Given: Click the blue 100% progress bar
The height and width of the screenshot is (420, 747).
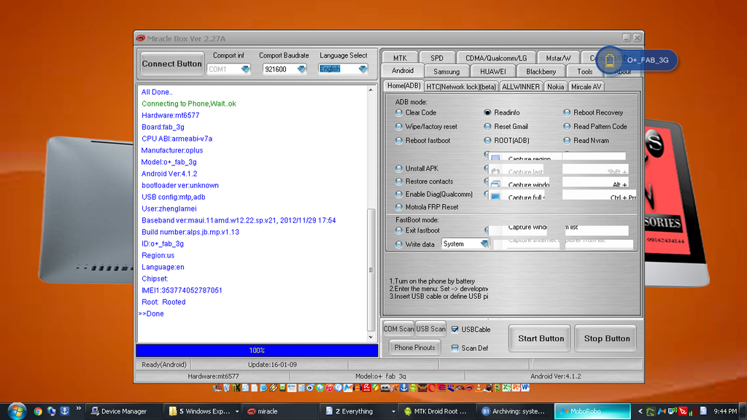Looking at the screenshot, I should point(257,351).
